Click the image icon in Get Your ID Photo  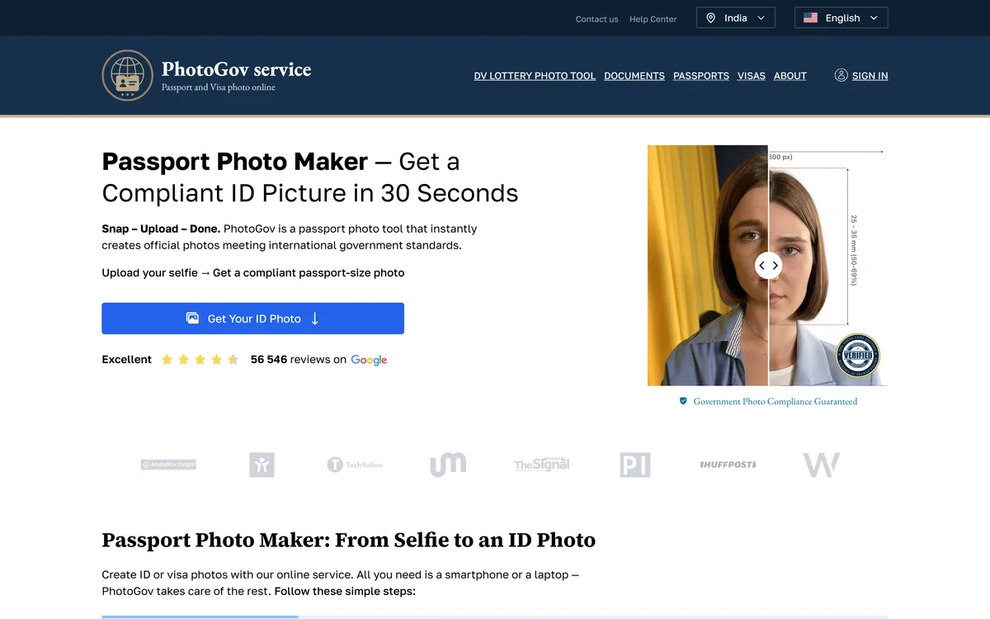point(192,318)
